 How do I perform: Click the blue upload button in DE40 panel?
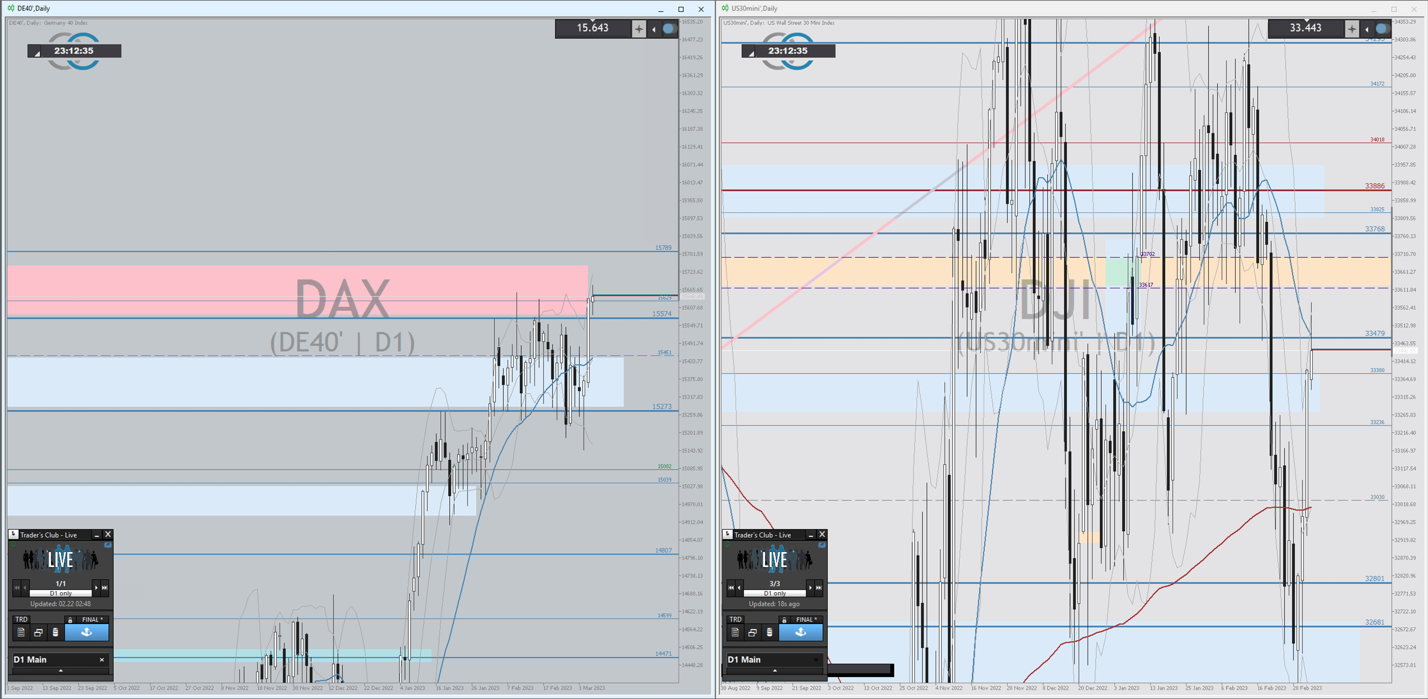pyautogui.click(x=86, y=632)
